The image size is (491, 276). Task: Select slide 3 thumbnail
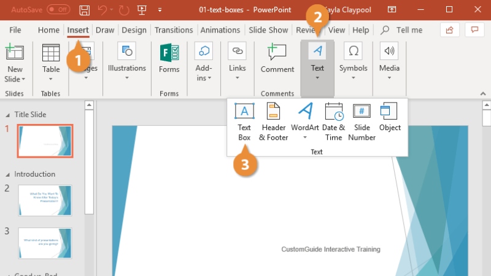45,243
